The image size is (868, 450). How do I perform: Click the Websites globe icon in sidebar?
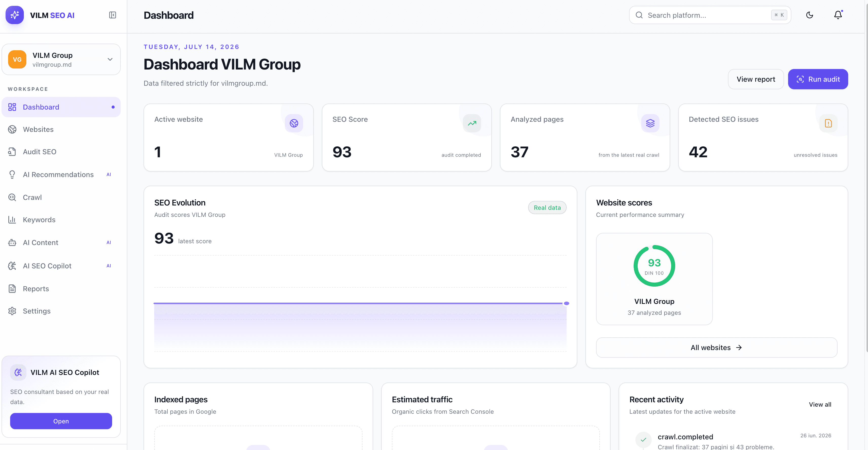pos(12,129)
